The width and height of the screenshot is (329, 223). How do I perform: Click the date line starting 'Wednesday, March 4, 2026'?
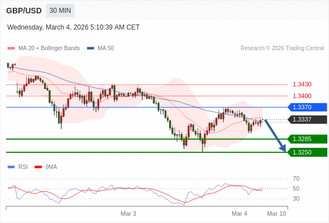click(74, 27)
